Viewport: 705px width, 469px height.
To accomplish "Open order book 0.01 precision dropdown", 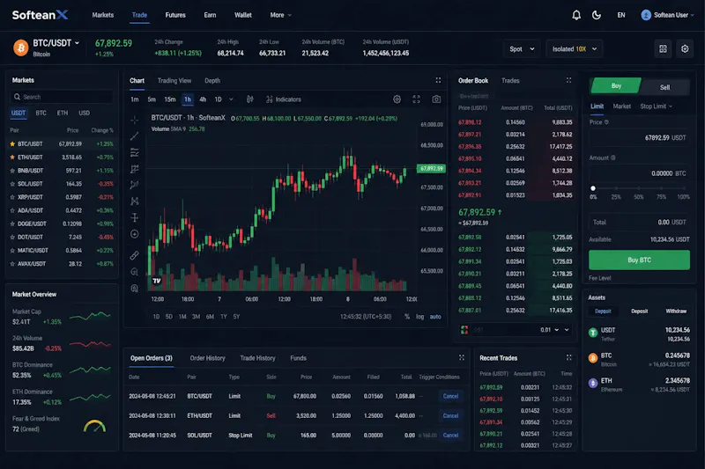I will pos(549,330).
